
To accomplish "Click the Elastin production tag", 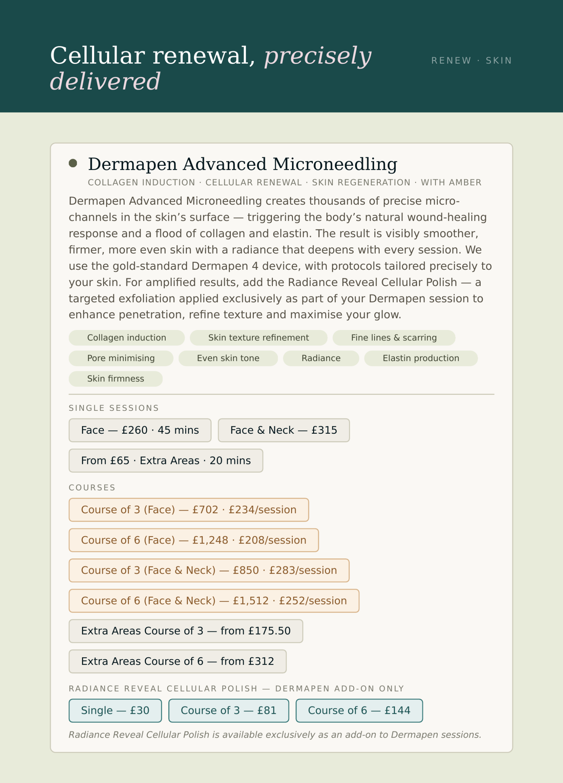I will click(x=421, y=358).
